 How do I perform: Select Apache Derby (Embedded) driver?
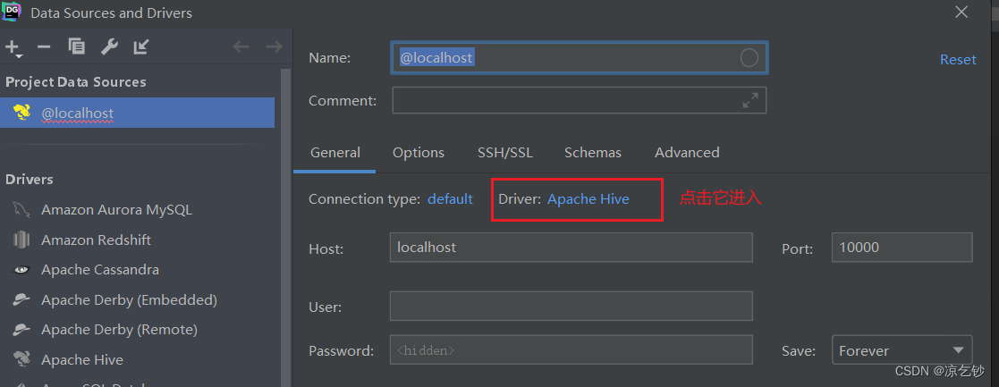[130, 299]
